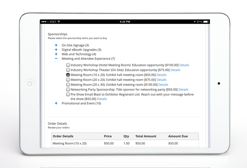This screenshot has width=247, height=168.
Task: Open Details for Meeting Room (20 x 30)
Action: (x=163, y=85)
